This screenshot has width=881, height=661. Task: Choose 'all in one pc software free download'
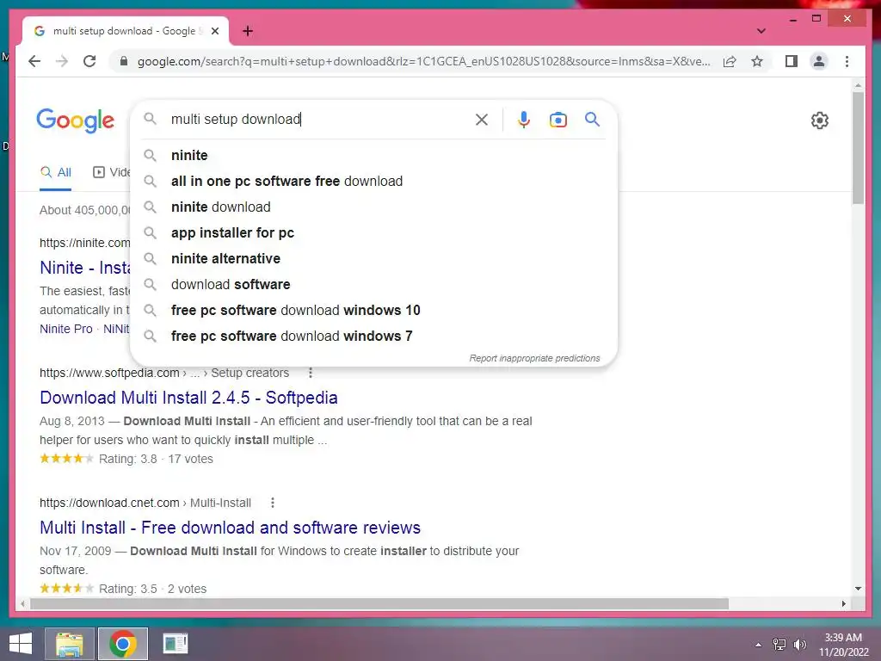coord(373,181)
